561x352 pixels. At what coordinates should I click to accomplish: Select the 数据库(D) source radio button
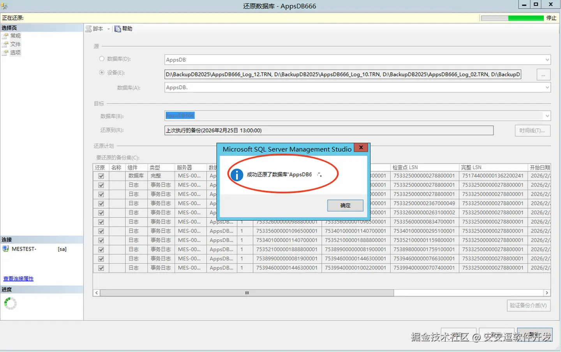coord(102,59)
